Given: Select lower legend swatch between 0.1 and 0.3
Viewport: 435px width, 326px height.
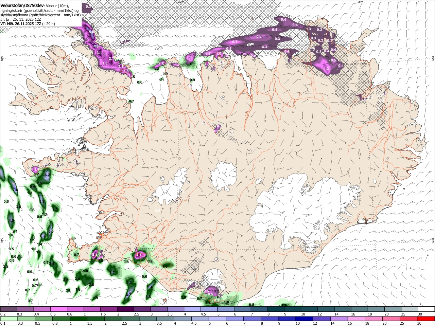Looking at the screenshot, I should [x=9, y=319].
